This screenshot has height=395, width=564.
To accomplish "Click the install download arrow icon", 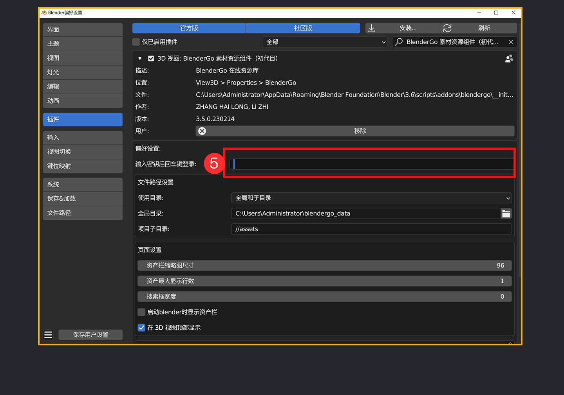I will pyautogui.click(x=371, y=28).
